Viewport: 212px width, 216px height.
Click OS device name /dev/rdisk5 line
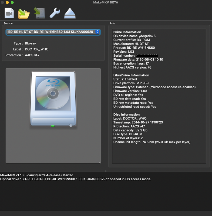point(134,36)
